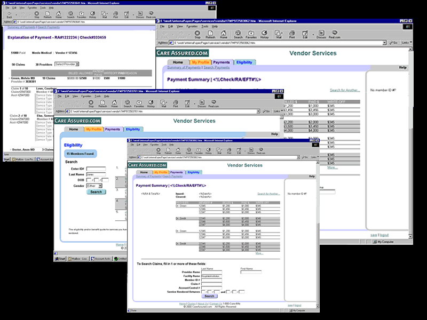Click Edit icon in Explanation of Payment window
Viewport: 427px width, 320px height.
pyautogui.click(x=126, y=15)
